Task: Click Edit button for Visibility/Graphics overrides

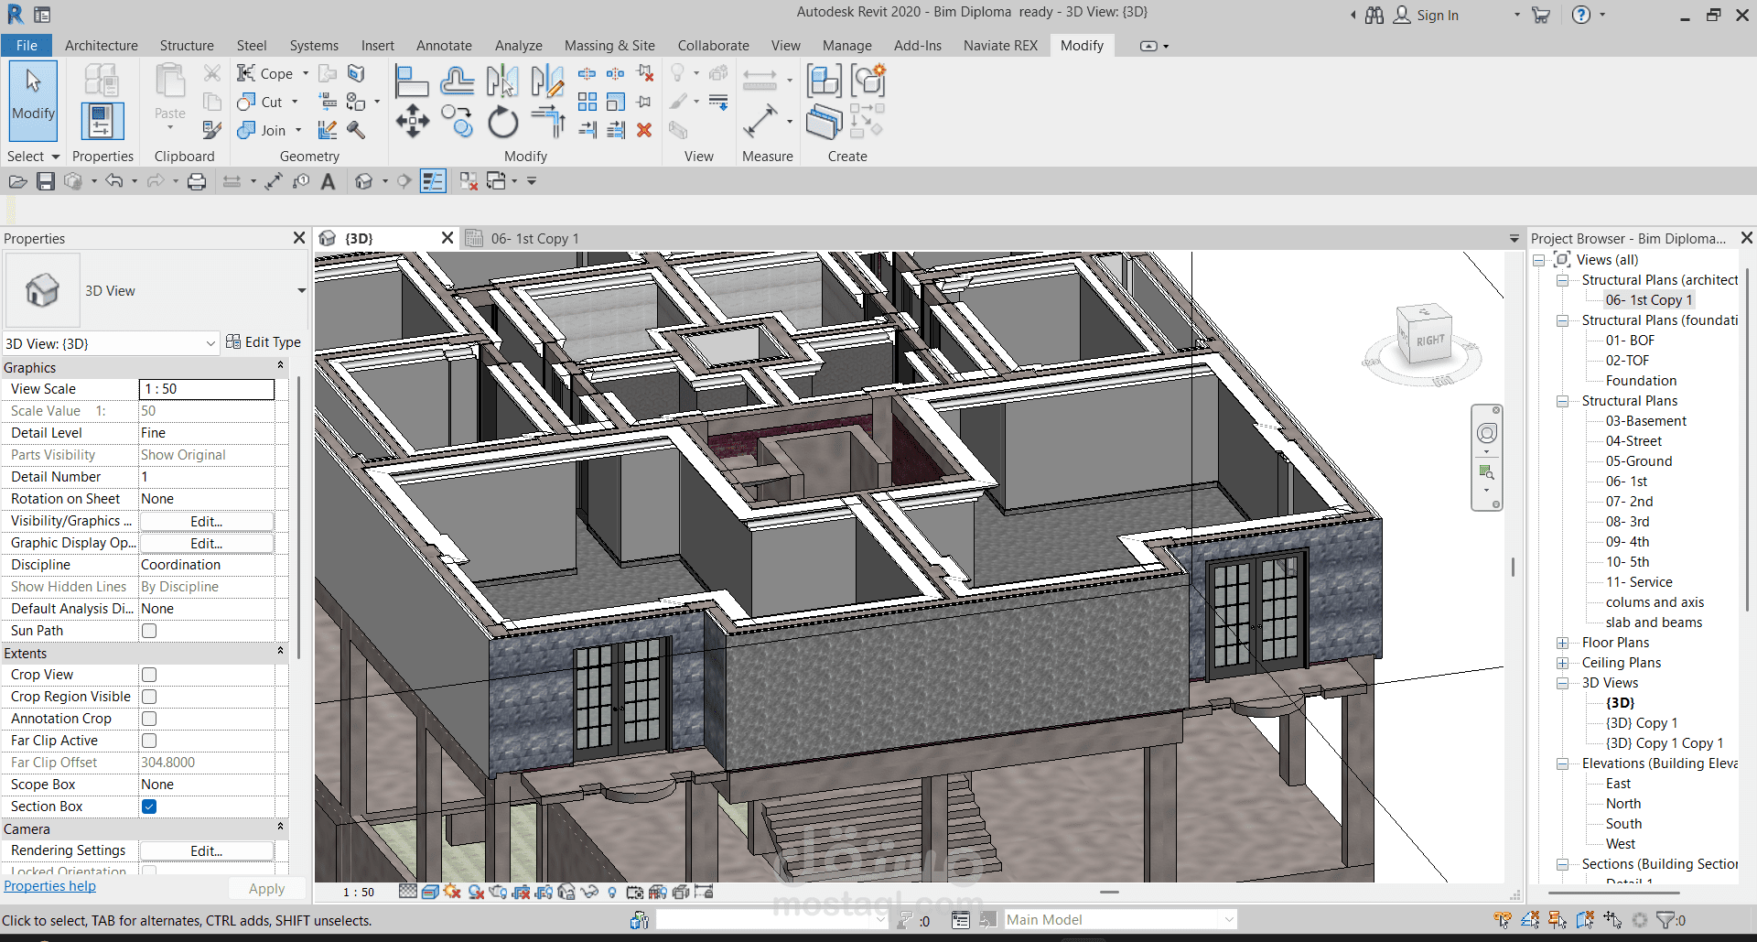Action: (206, 521)
